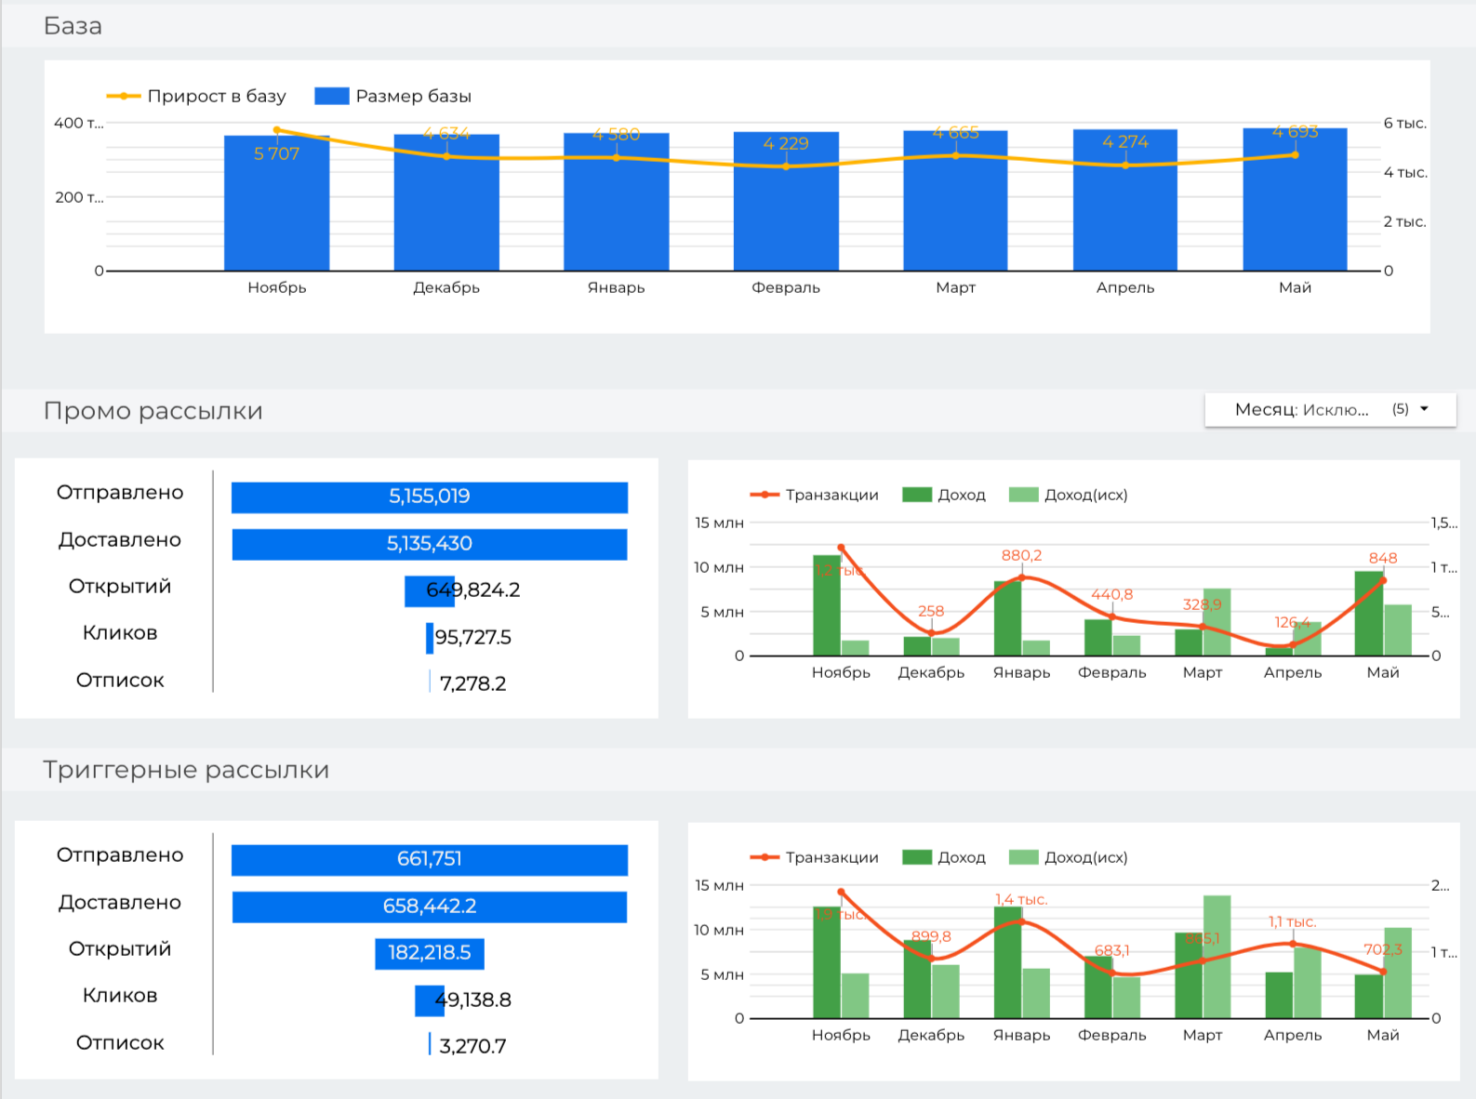Click the promo chart Доход legend label
This screenshot has height=1099, width=1476.
pyautogui.click(x=961, y=495)
